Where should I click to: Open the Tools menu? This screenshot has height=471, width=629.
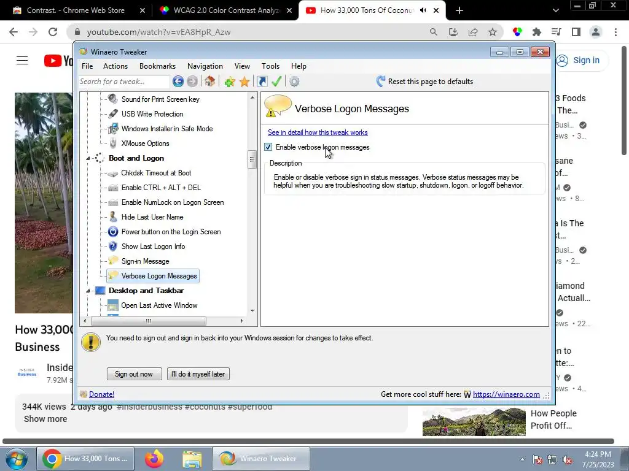click(270, 66)
